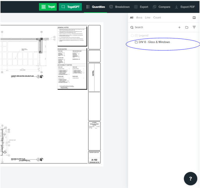The height and width of the screenshot is (188, 200).
Task: Toggle the Legend radio button
Action: click(132, 35)
